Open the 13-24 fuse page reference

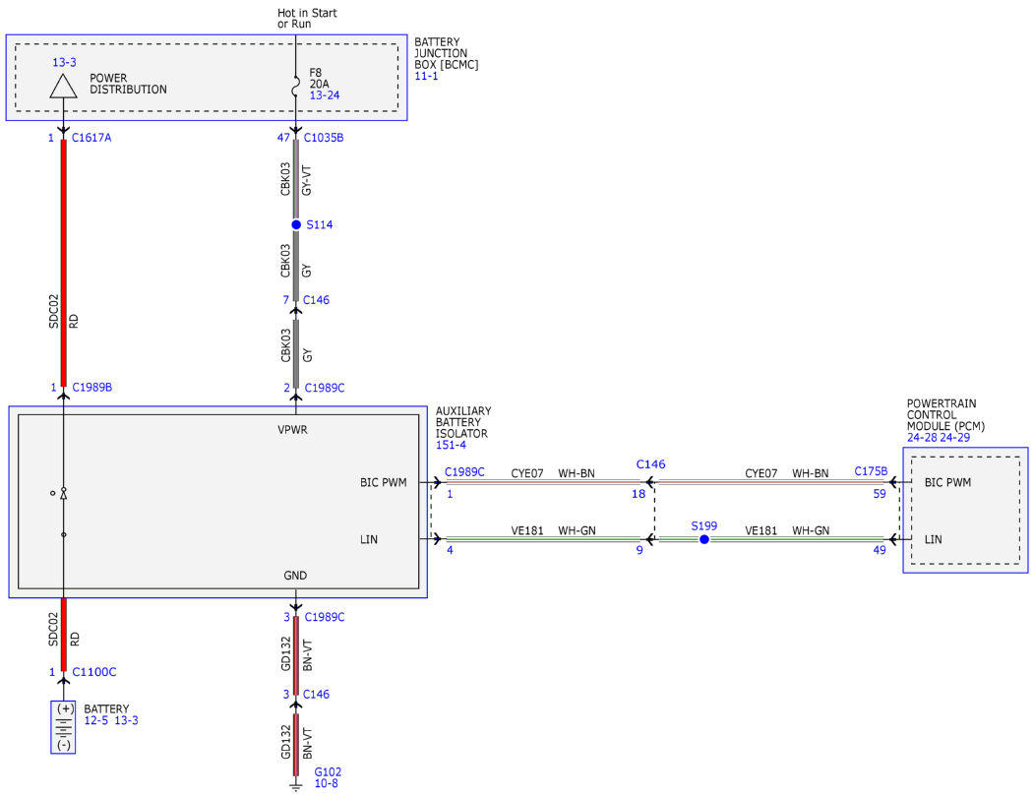pos(325,95)
